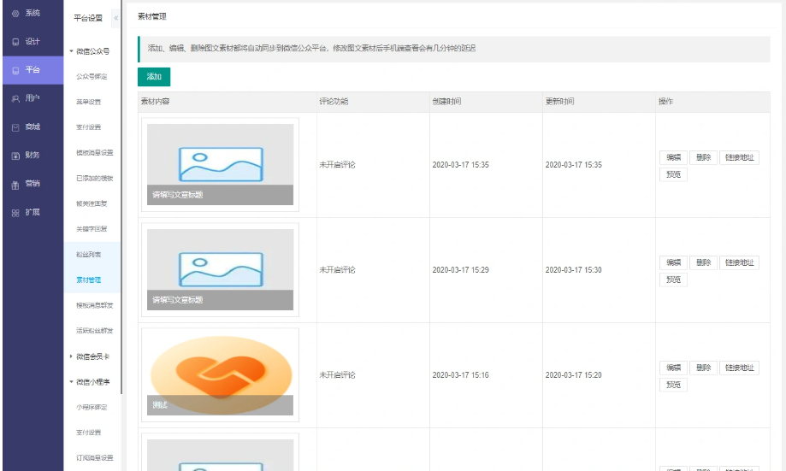The image size is (786, 471).
Task: Click 链接地址 for the 测试 material row
Action: click(739, 368)
